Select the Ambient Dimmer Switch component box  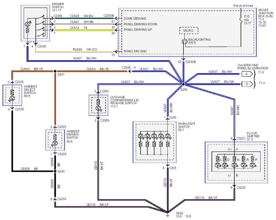pos(55,140)
